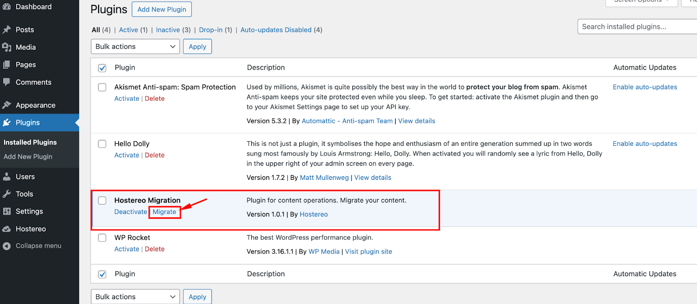
Task: Open Appearance in the sidebar menu
Action: click(36, 105)
